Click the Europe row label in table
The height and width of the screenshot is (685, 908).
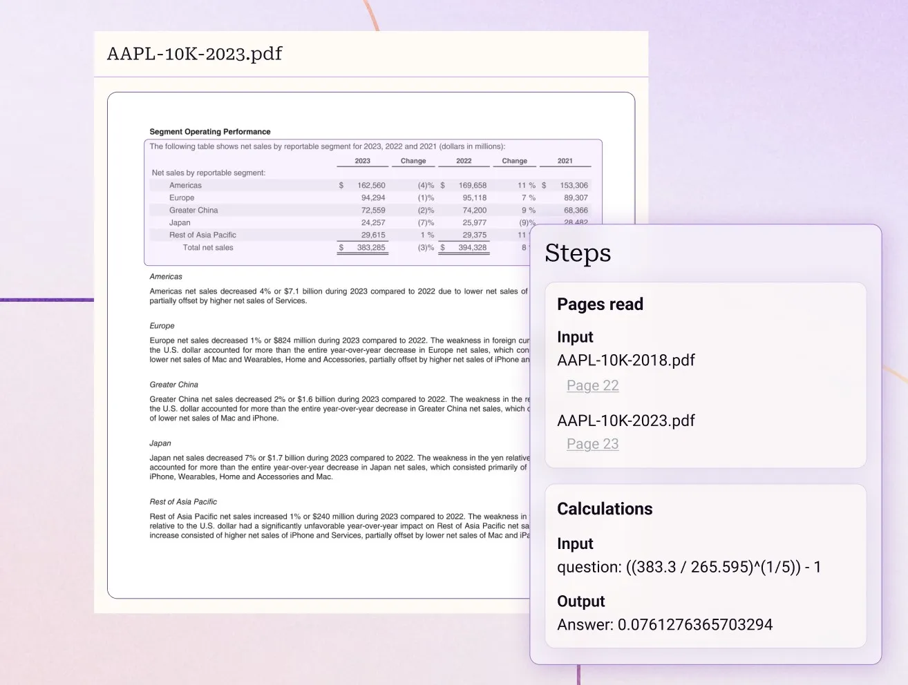[182, 198]
